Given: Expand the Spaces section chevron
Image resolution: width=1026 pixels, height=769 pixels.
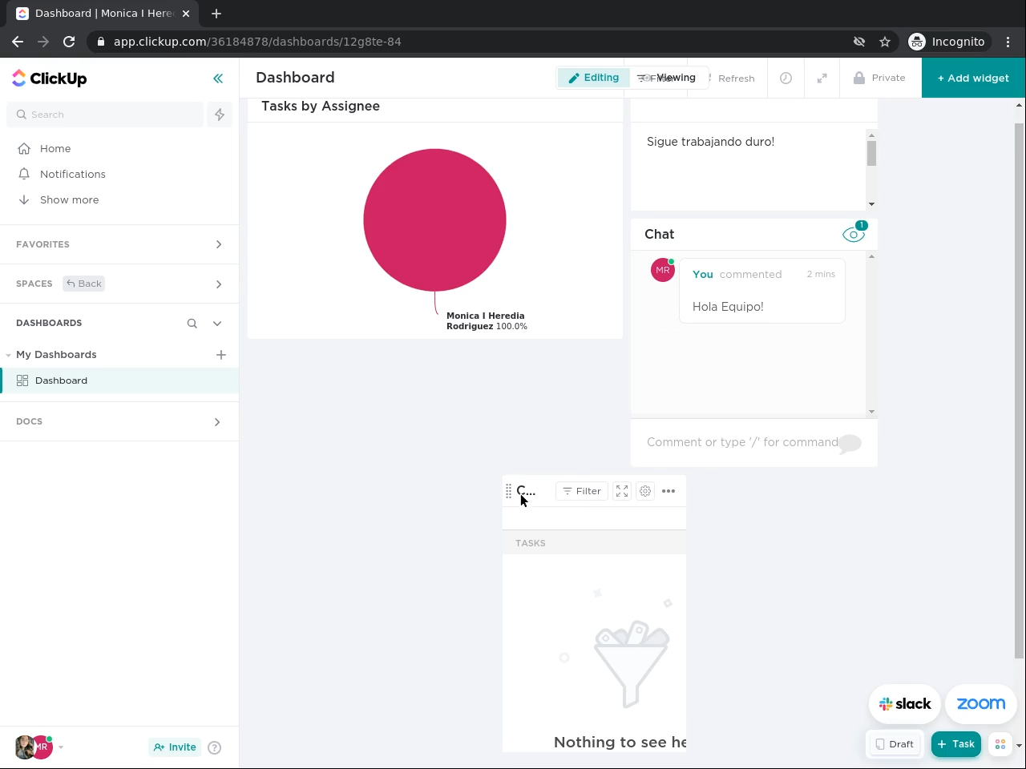Looking at the screenshot, I should click(219, 284).
